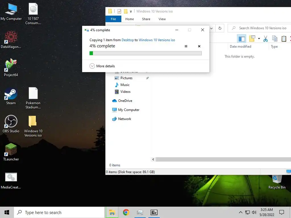Open the network status tray icon
Image resolution: width=291 pixels, height=218 pixels.
248,212
